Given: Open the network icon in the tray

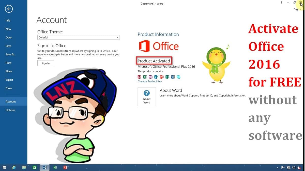Looking at the screenshot, I should [294, 168].
